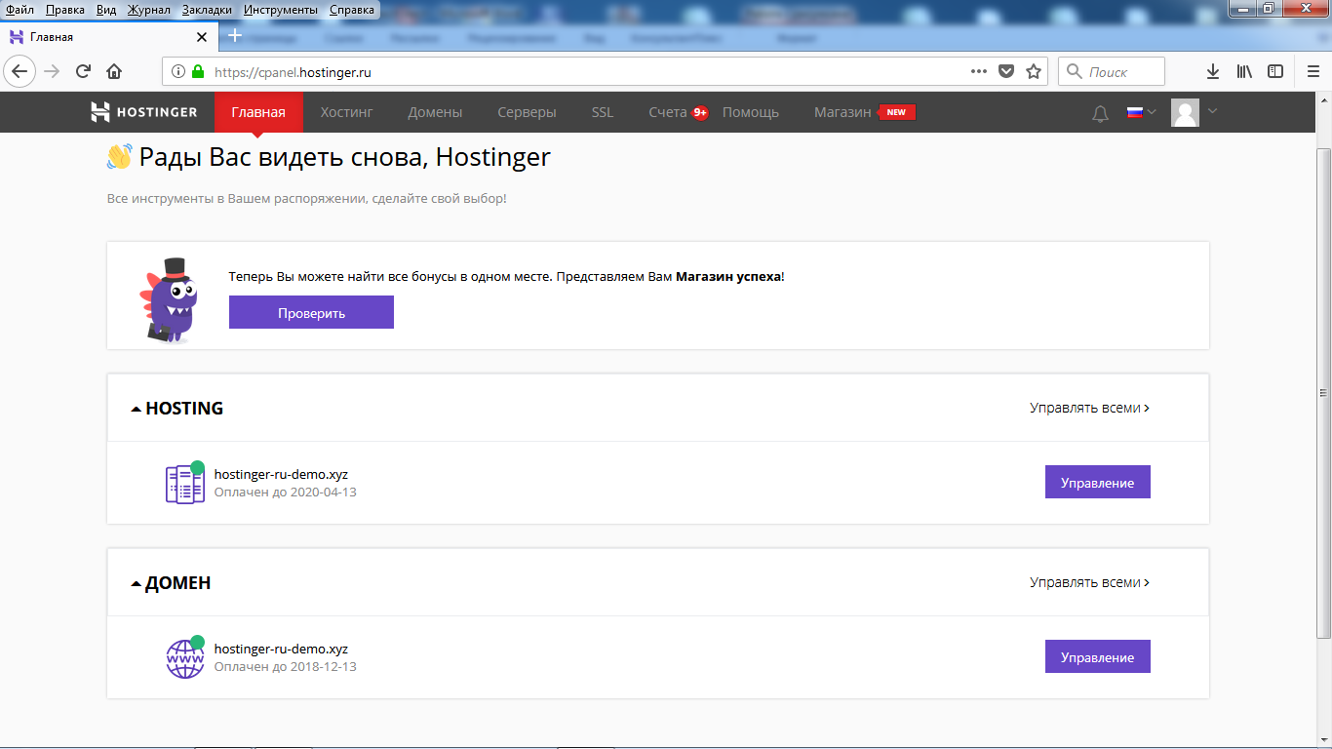
Task: Reload the page with refresh icon
Action: point(83,71)
